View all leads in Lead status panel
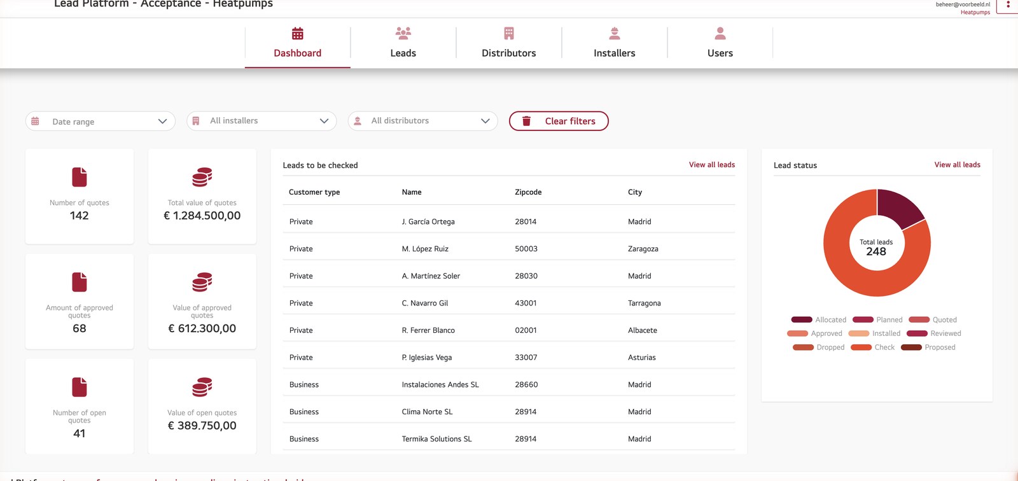This screenshot has width=1018, height=481. 958,165
